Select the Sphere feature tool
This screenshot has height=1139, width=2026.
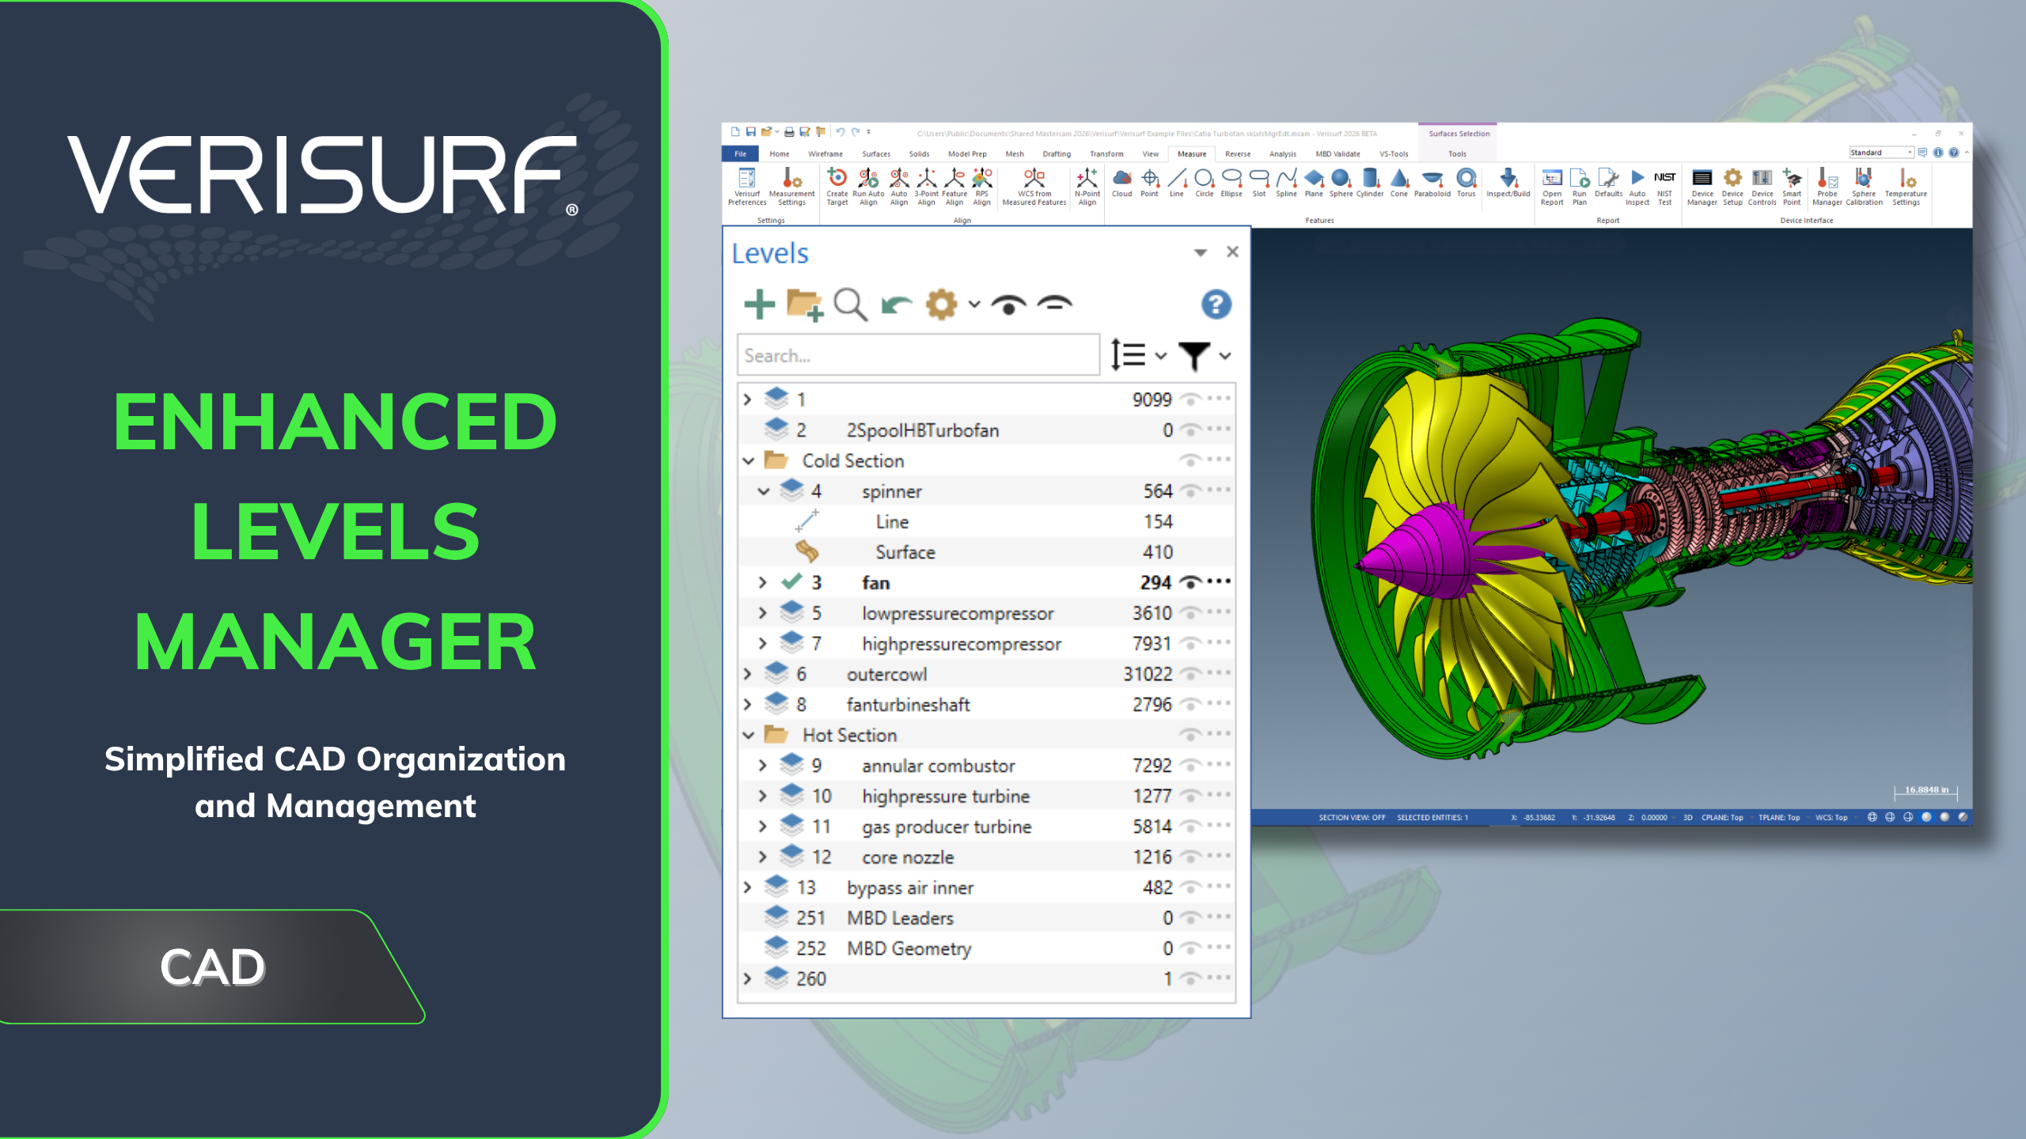point(1341,183)
